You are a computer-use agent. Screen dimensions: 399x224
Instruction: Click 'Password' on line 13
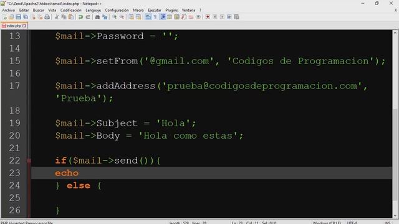coord(120,36)
